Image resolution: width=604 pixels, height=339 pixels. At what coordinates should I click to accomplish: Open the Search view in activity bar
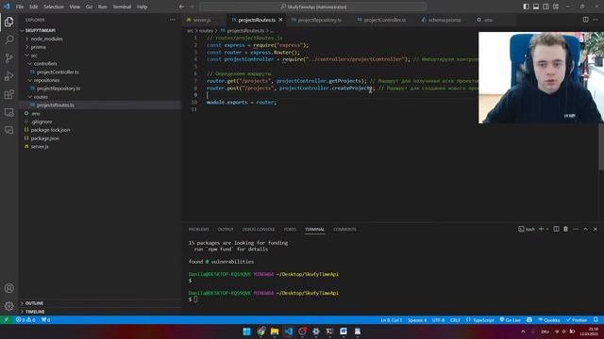click(8, 40)
